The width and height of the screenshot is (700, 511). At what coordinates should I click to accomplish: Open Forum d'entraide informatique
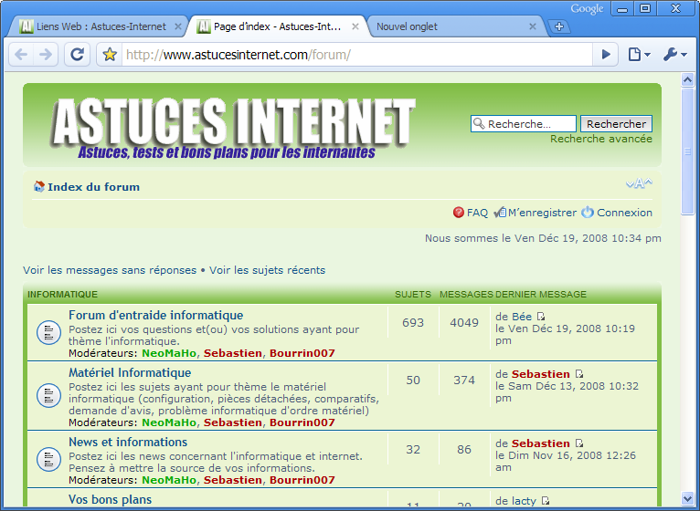(x=155, y=315)
